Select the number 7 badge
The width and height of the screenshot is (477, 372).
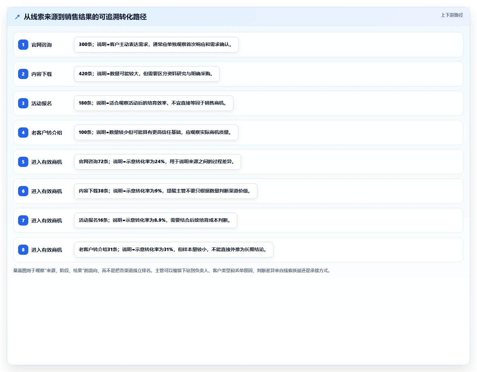[x=23, y=220]
